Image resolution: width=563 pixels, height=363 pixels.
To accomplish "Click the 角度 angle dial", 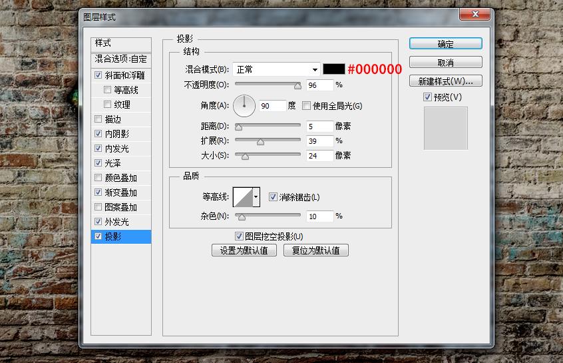I will (244, 106).
